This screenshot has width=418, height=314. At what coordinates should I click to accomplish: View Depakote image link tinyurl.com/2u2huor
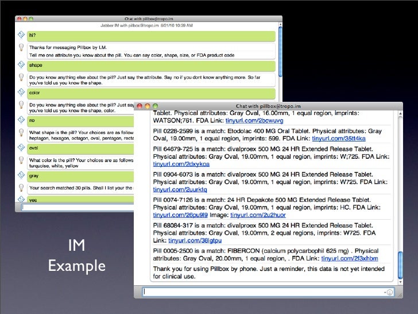pyautogui.click(x=258, y=215)
